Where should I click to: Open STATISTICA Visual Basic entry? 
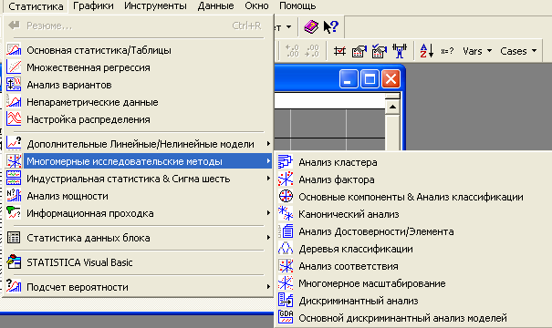(x=138, y=262)
